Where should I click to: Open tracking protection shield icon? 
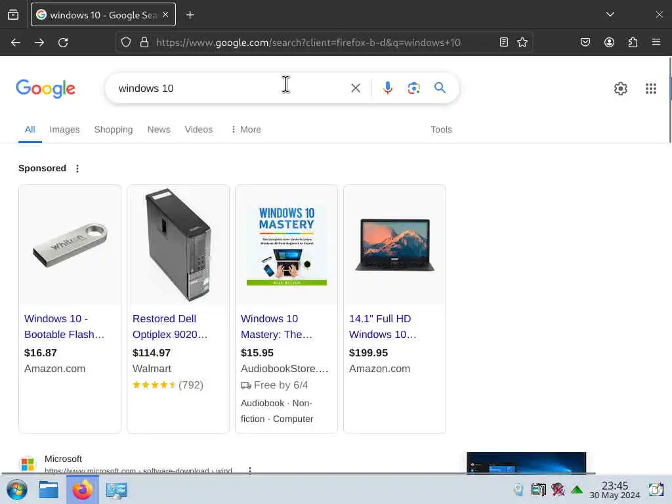(x=125, y=42)
